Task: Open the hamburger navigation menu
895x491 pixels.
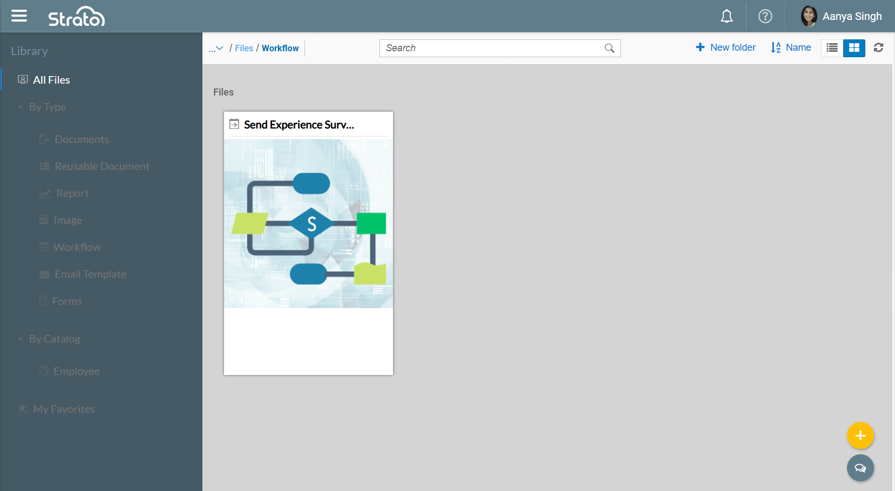Action: pyautogui.click(x=19, y=16)
